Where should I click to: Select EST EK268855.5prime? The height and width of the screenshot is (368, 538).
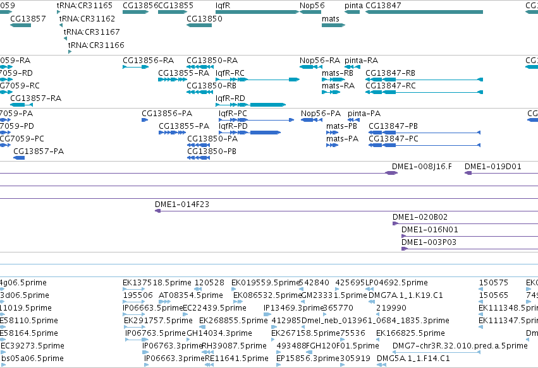204,327
